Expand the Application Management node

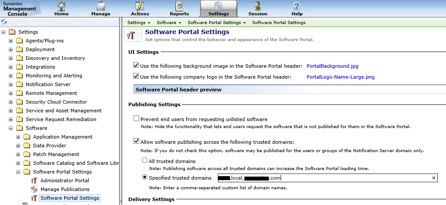pyautogui.click(x=18, y=137)
